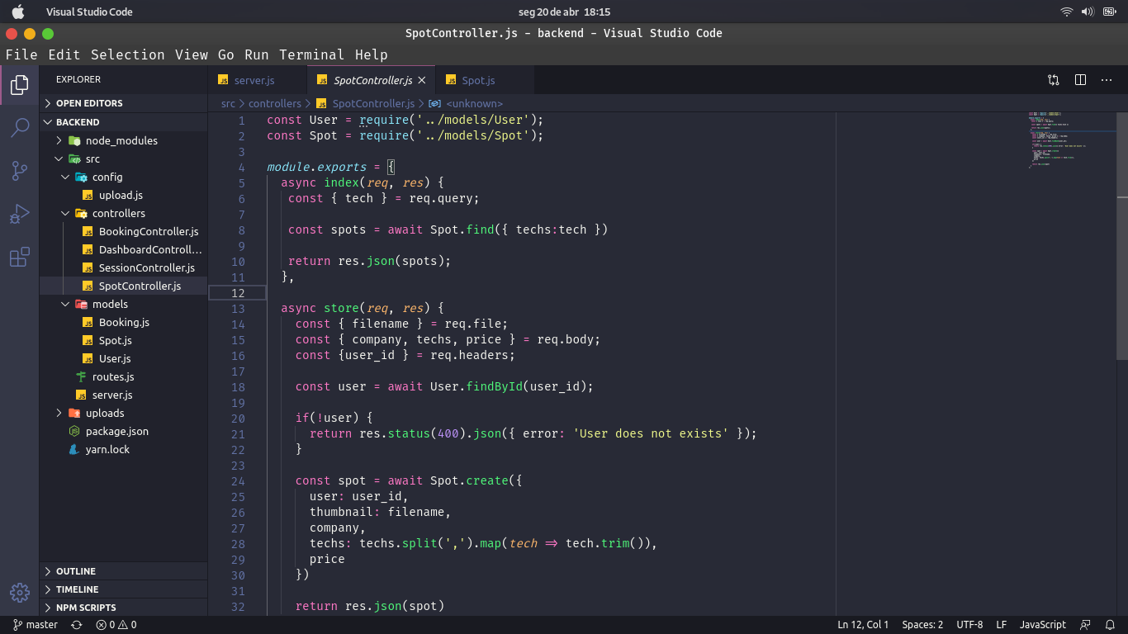Expand the uploads folder
1128x634 pixels.
pyautogui.click(x=124, y=413)
